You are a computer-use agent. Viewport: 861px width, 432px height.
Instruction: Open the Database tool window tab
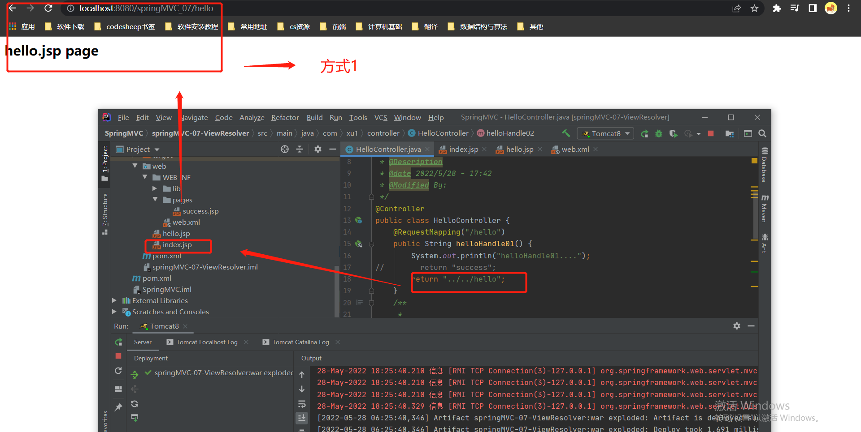click(x=765, y=164)
